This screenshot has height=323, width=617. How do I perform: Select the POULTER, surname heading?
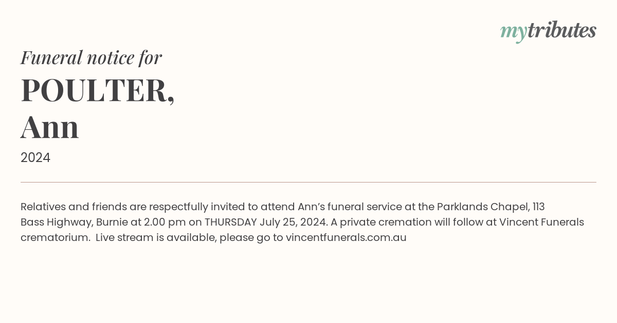(98, 90)
